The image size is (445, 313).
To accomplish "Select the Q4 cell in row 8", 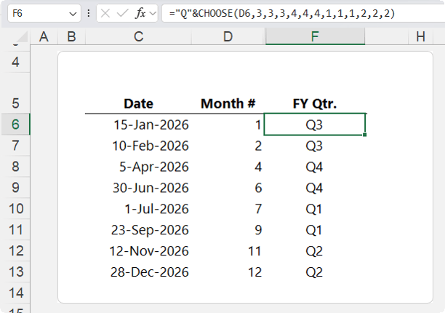I will 315,167.
